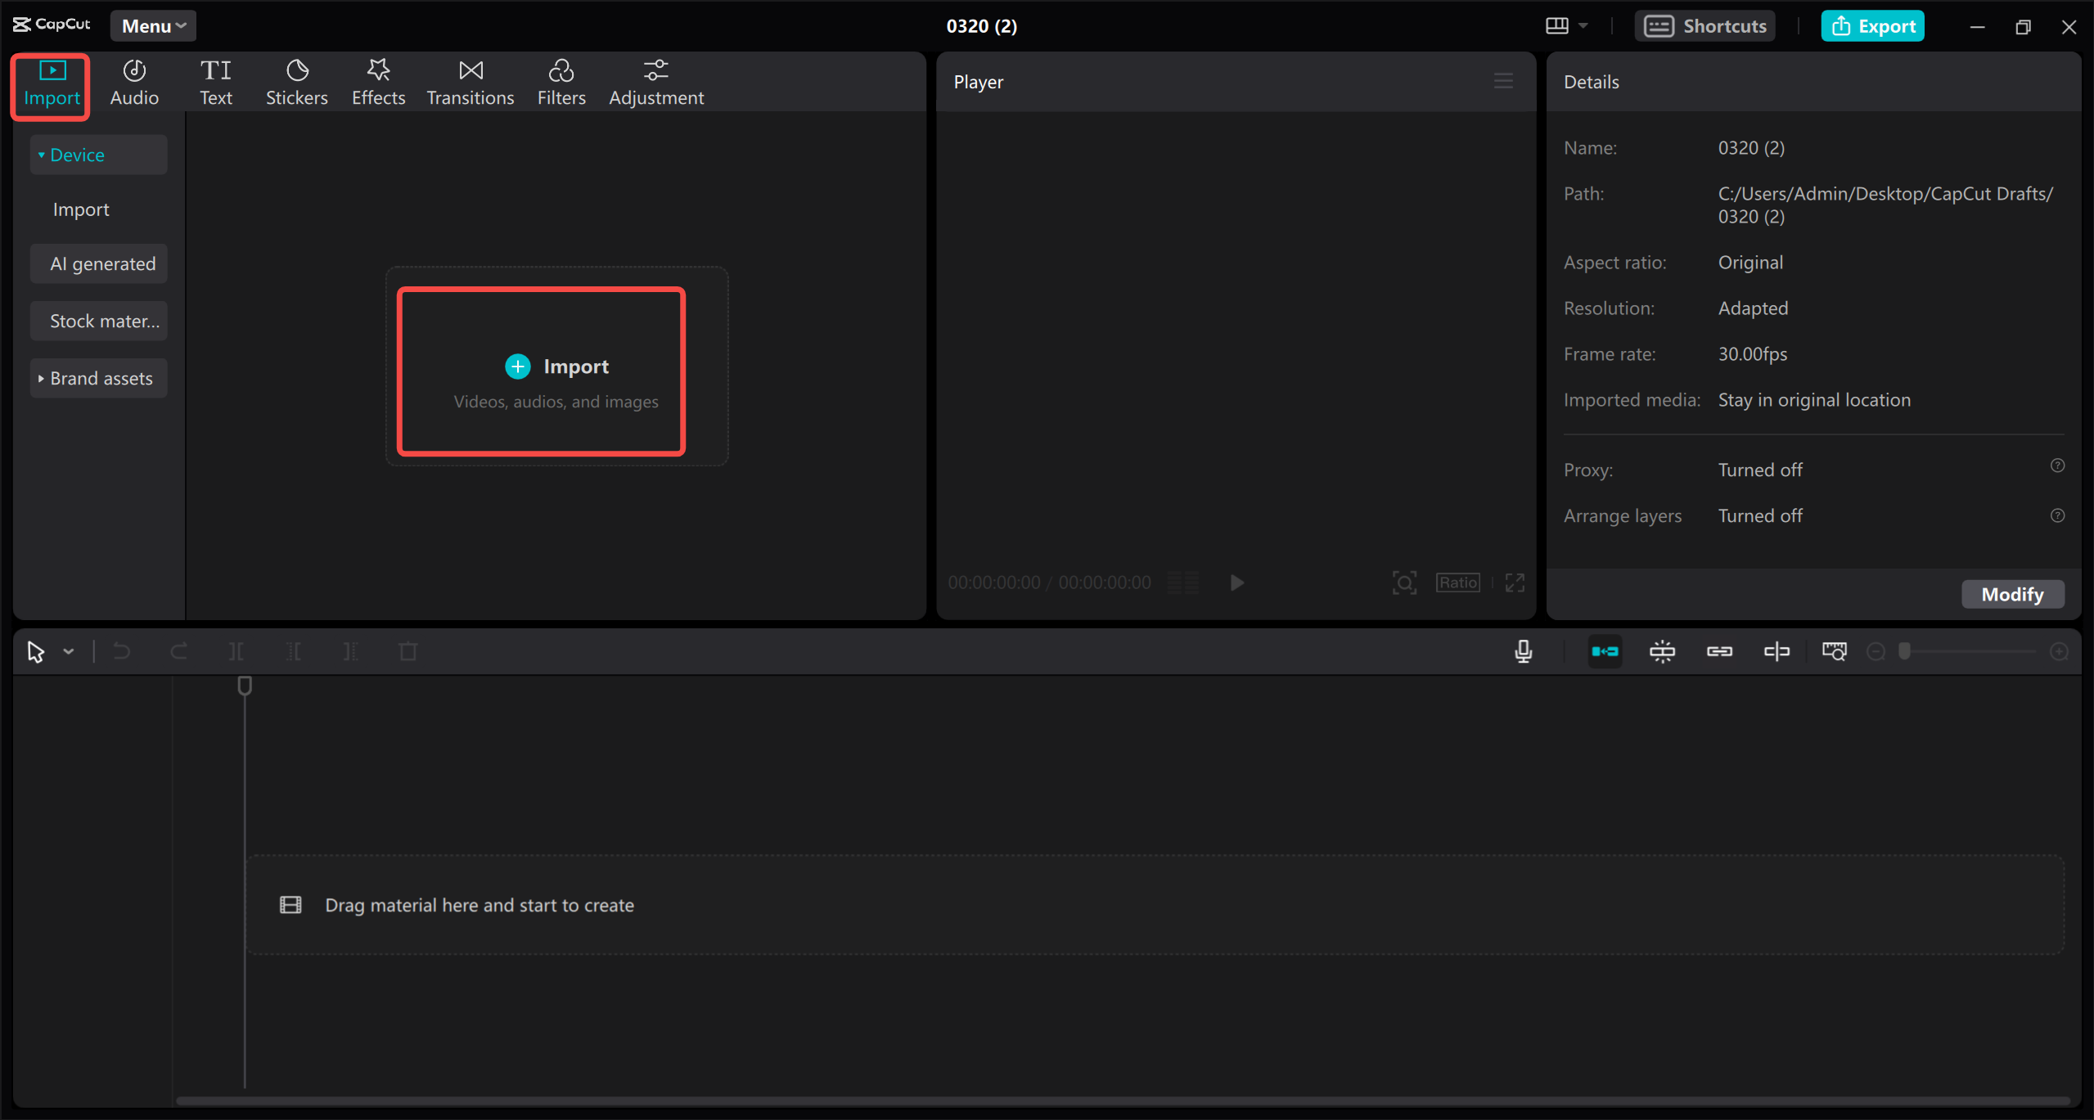2094x1120 pixels.
Task: Toggle clip linkage in timeline toolbar
Action: tap(1719, 651)
